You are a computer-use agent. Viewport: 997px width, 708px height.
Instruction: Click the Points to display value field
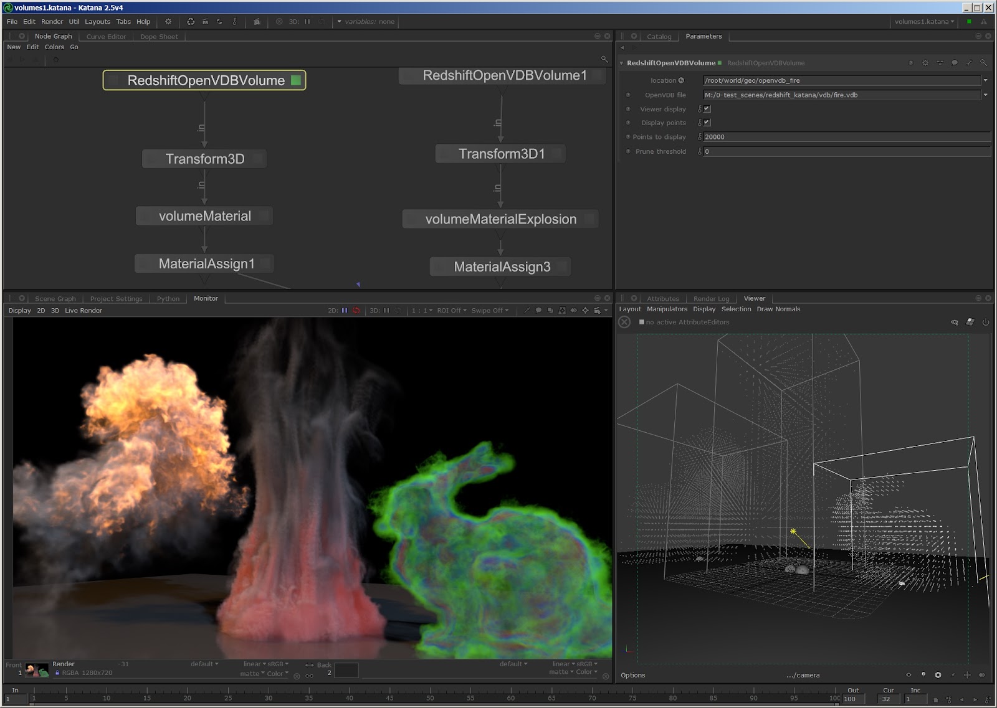pyautogui.click(x=847, y=137)
